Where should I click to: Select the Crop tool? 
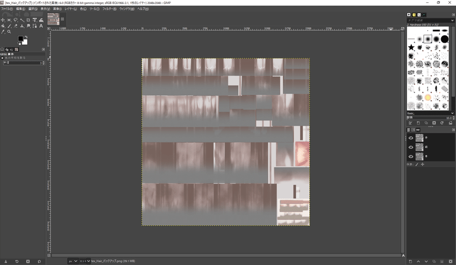pyautogui.click(x=28, y=20)
